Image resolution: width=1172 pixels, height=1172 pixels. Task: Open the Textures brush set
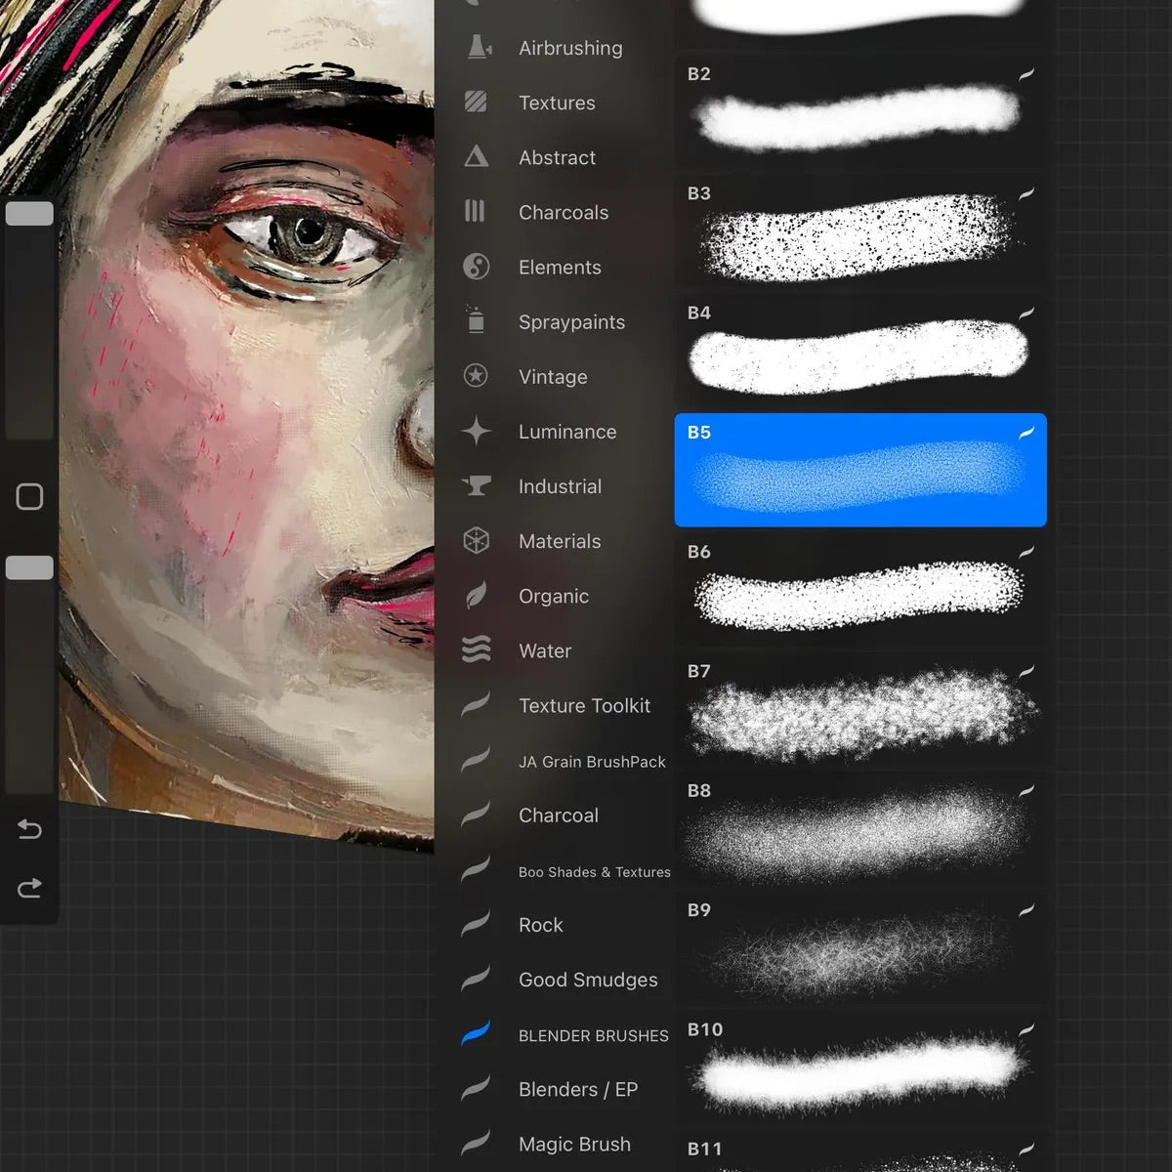557,103
